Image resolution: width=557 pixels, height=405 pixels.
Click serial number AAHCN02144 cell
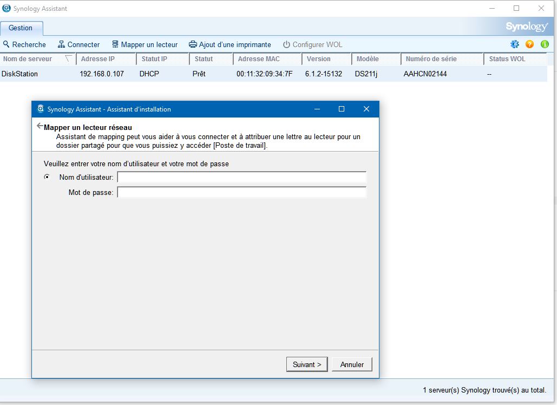tap(425, 74)
